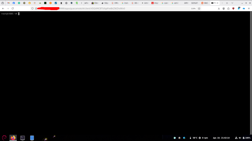Bookmark this page with the star

click(199, 8)
